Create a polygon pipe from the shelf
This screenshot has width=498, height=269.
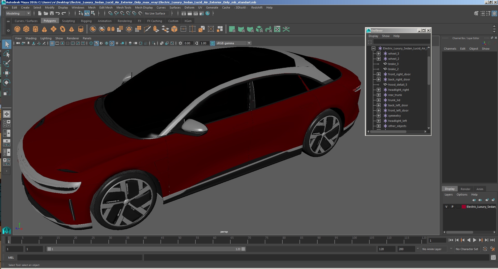[81, 29]
